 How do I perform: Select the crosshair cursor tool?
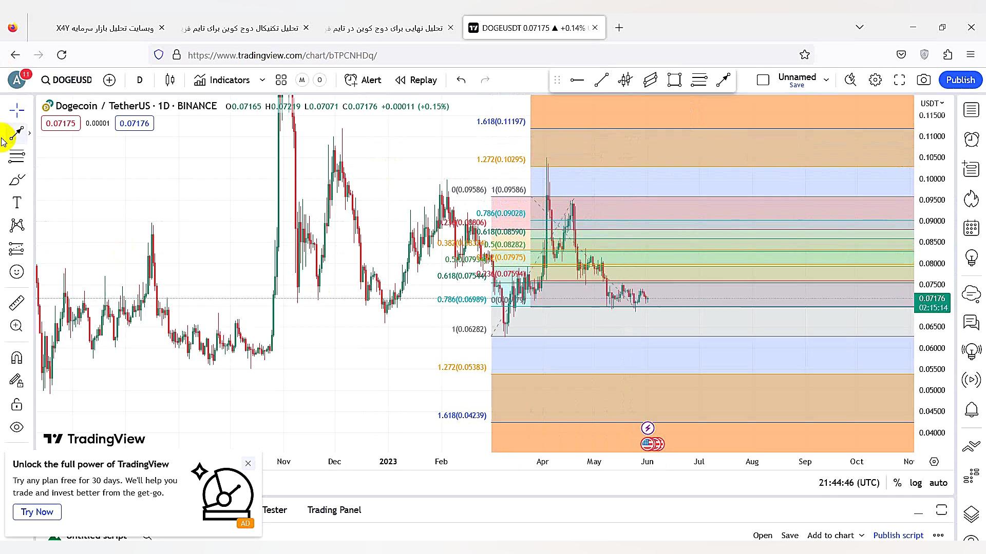click(16, 110)
